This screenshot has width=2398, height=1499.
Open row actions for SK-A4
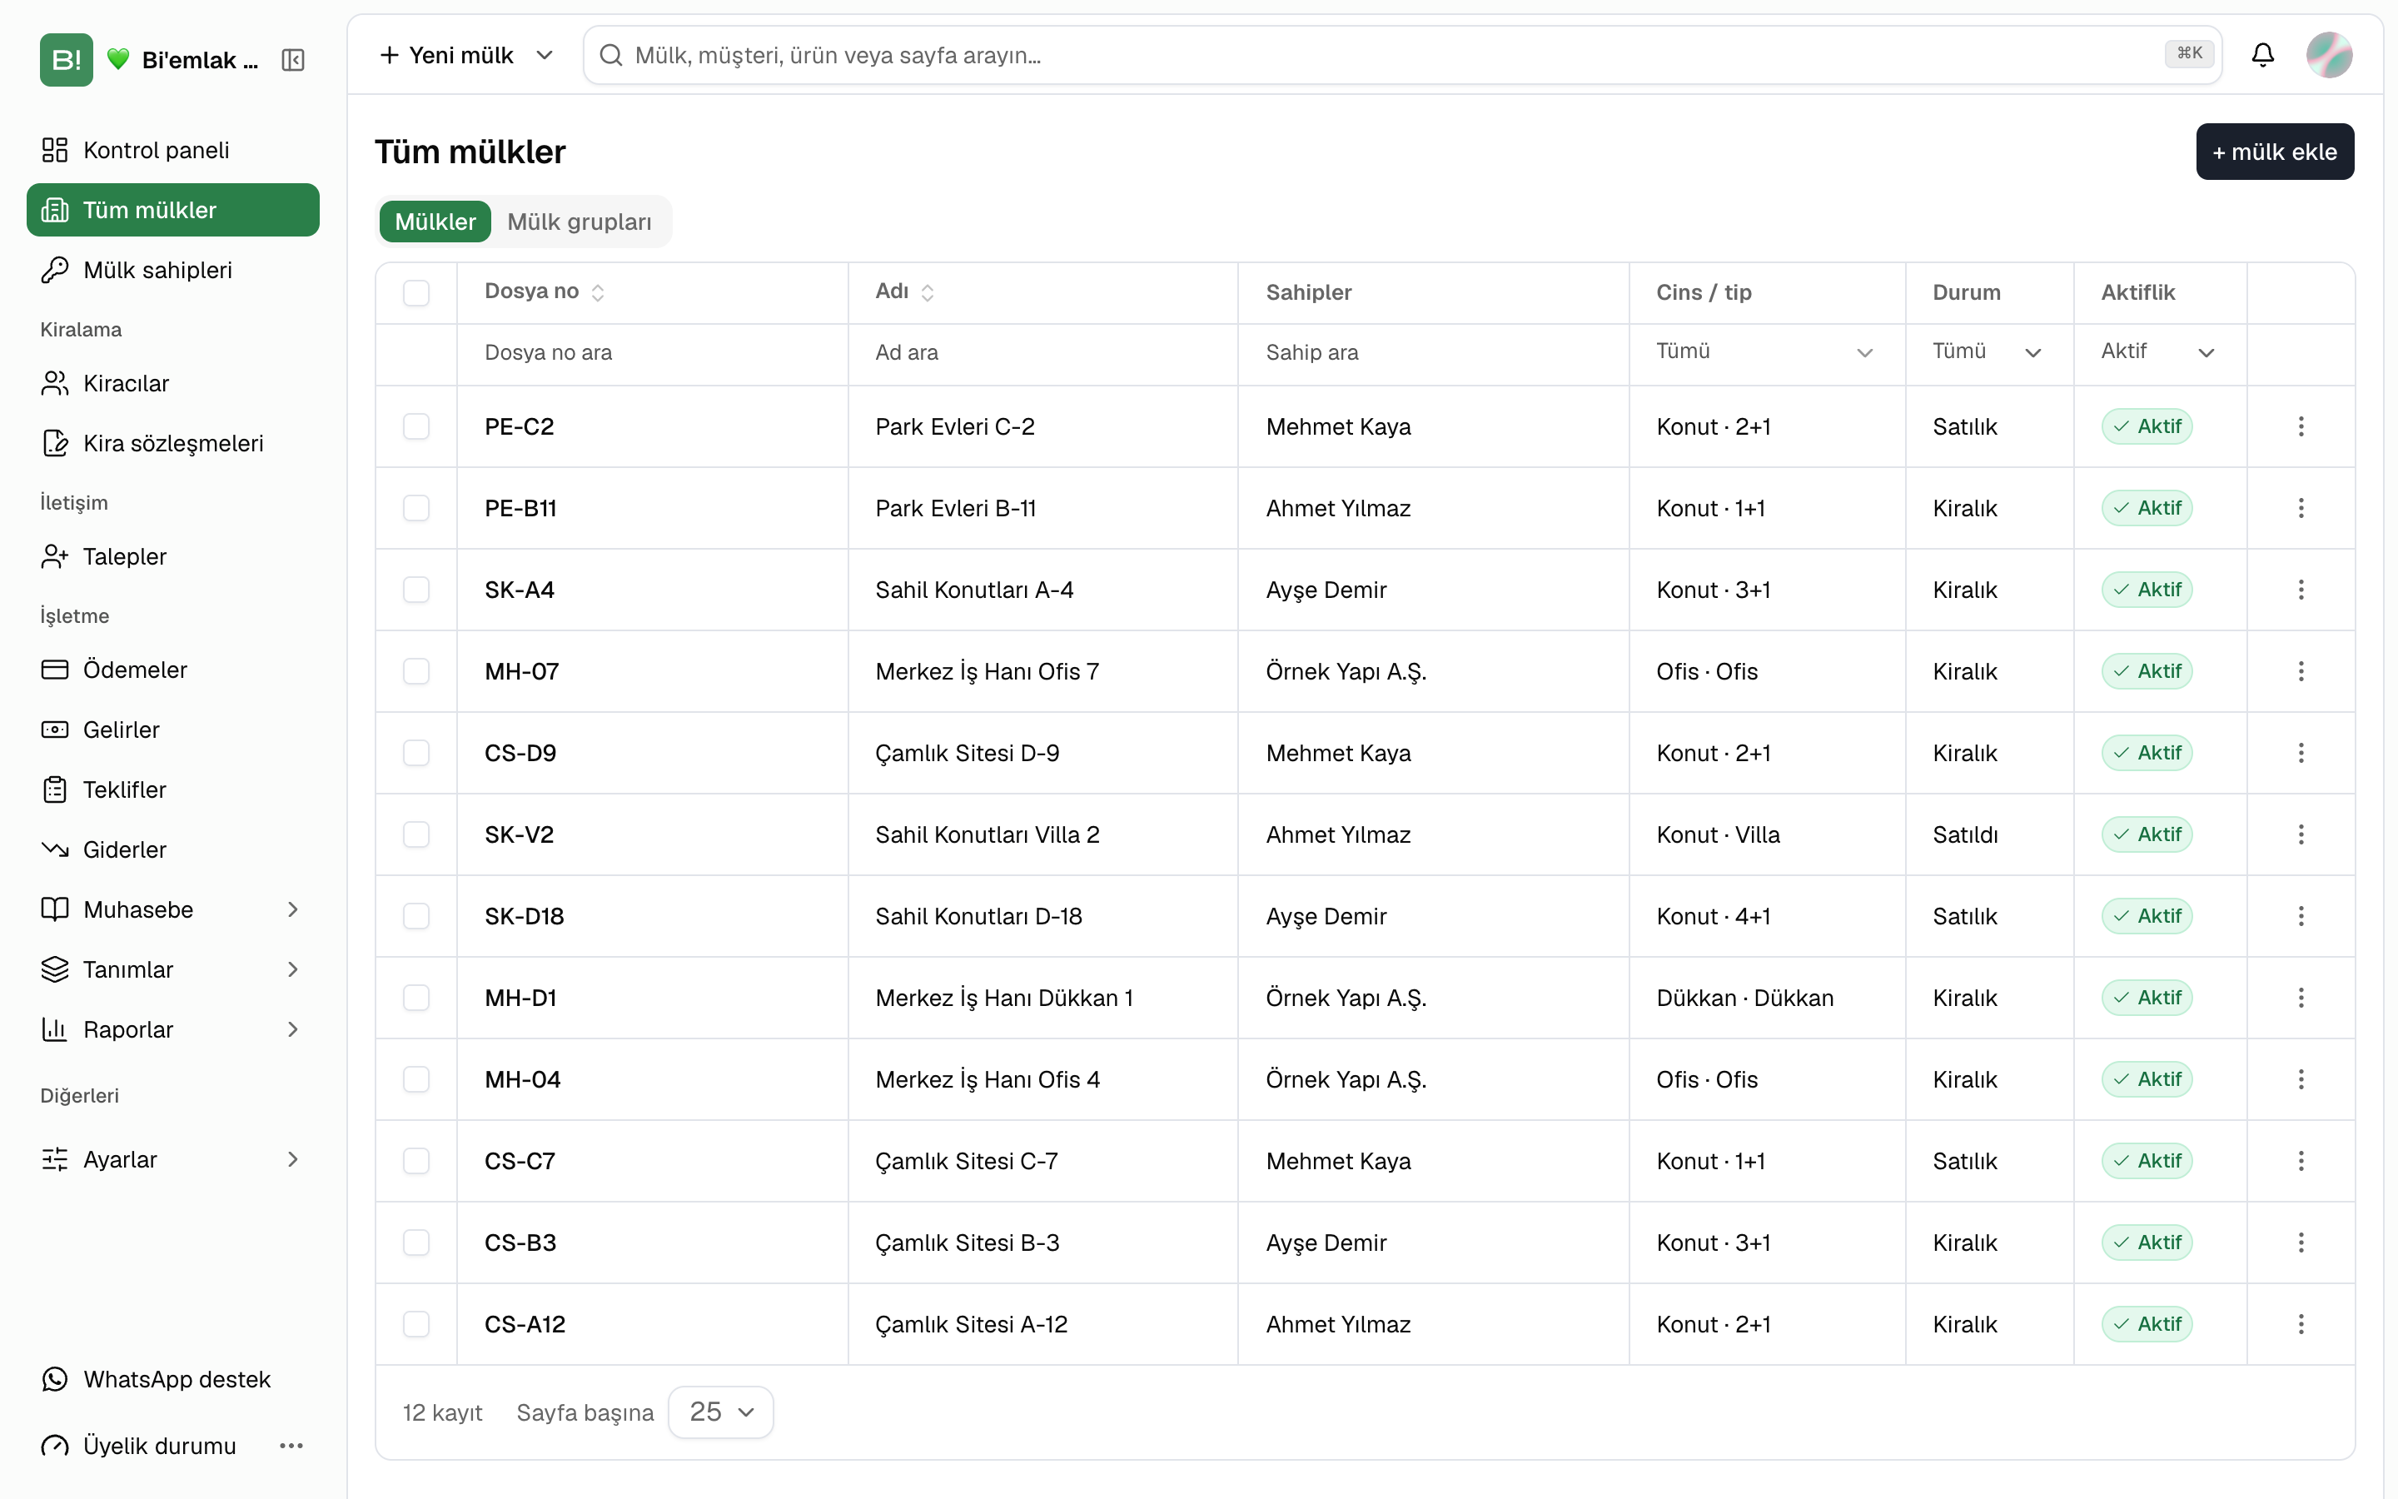click(2301, 590)
